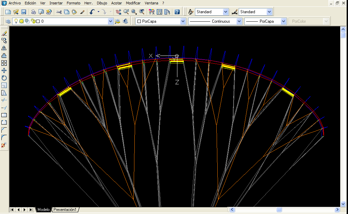Expand the dimension style Standard dropdown
348x214 pixels.
pos(269,12)
